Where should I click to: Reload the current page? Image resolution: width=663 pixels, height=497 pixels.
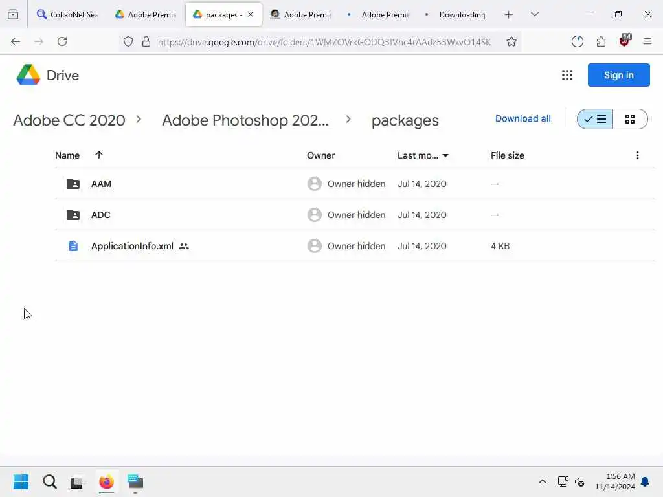62,41
